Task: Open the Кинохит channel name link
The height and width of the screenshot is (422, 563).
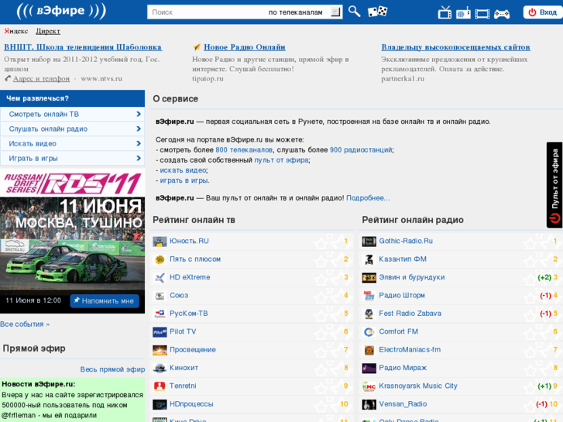Action: [x=184, y=368]
